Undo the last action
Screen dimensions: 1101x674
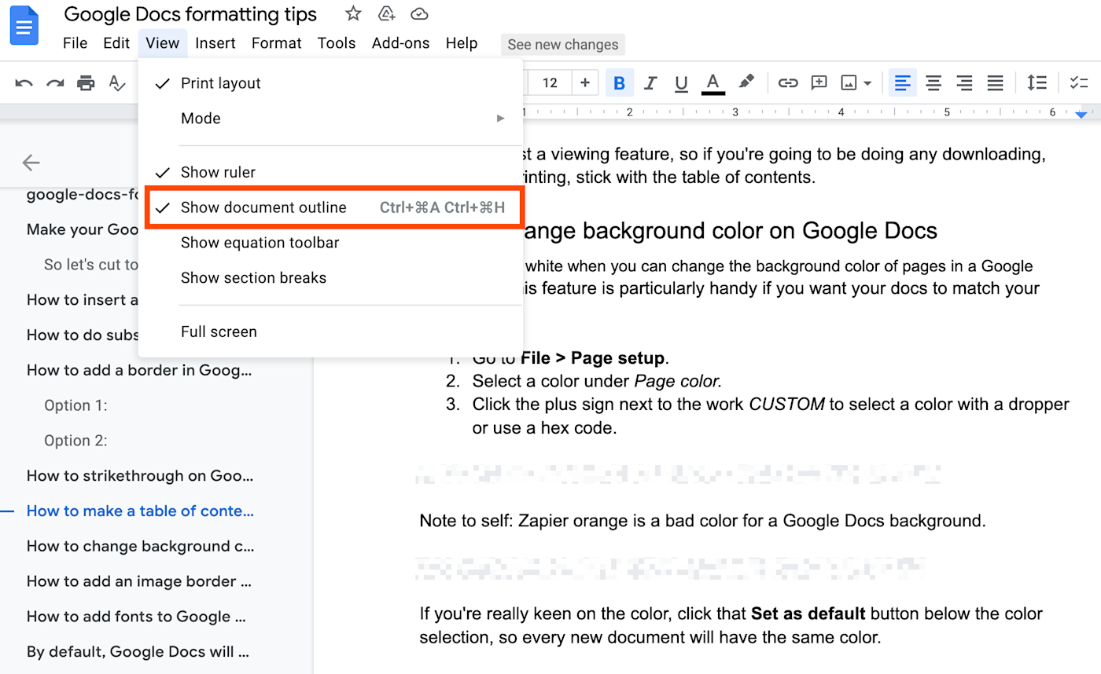[24, 83]
